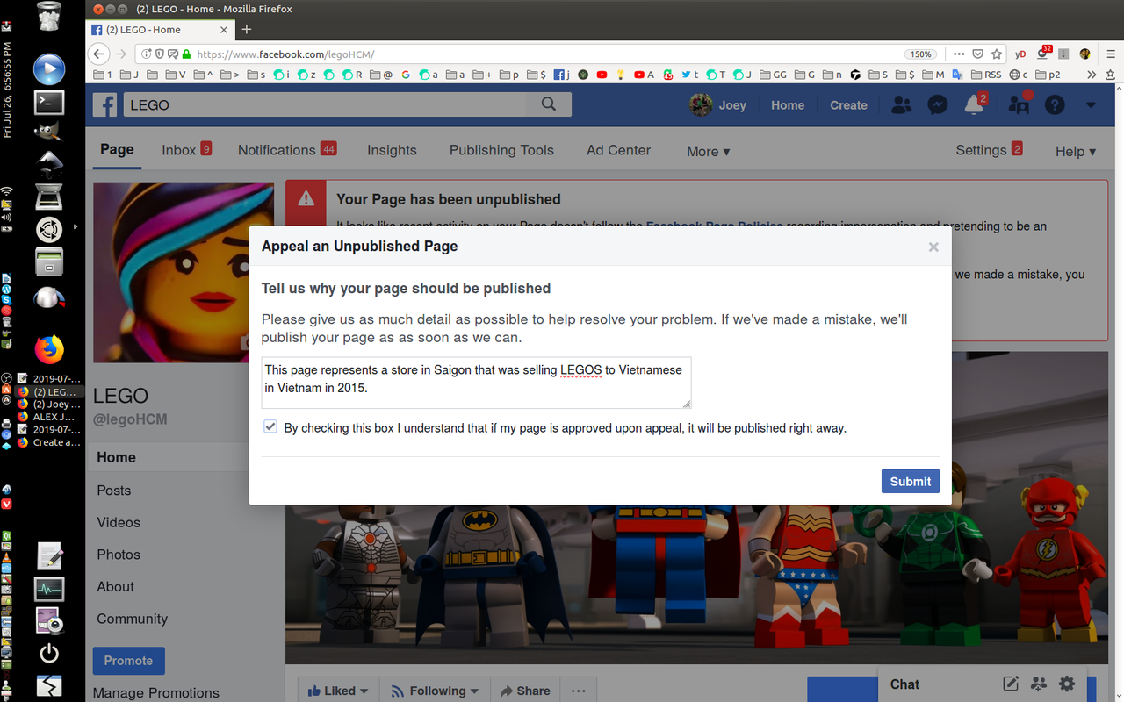Screen dimensions: 1124x702
Task: Open the RSS bookmarks folder
Action: tap(986, 75)
